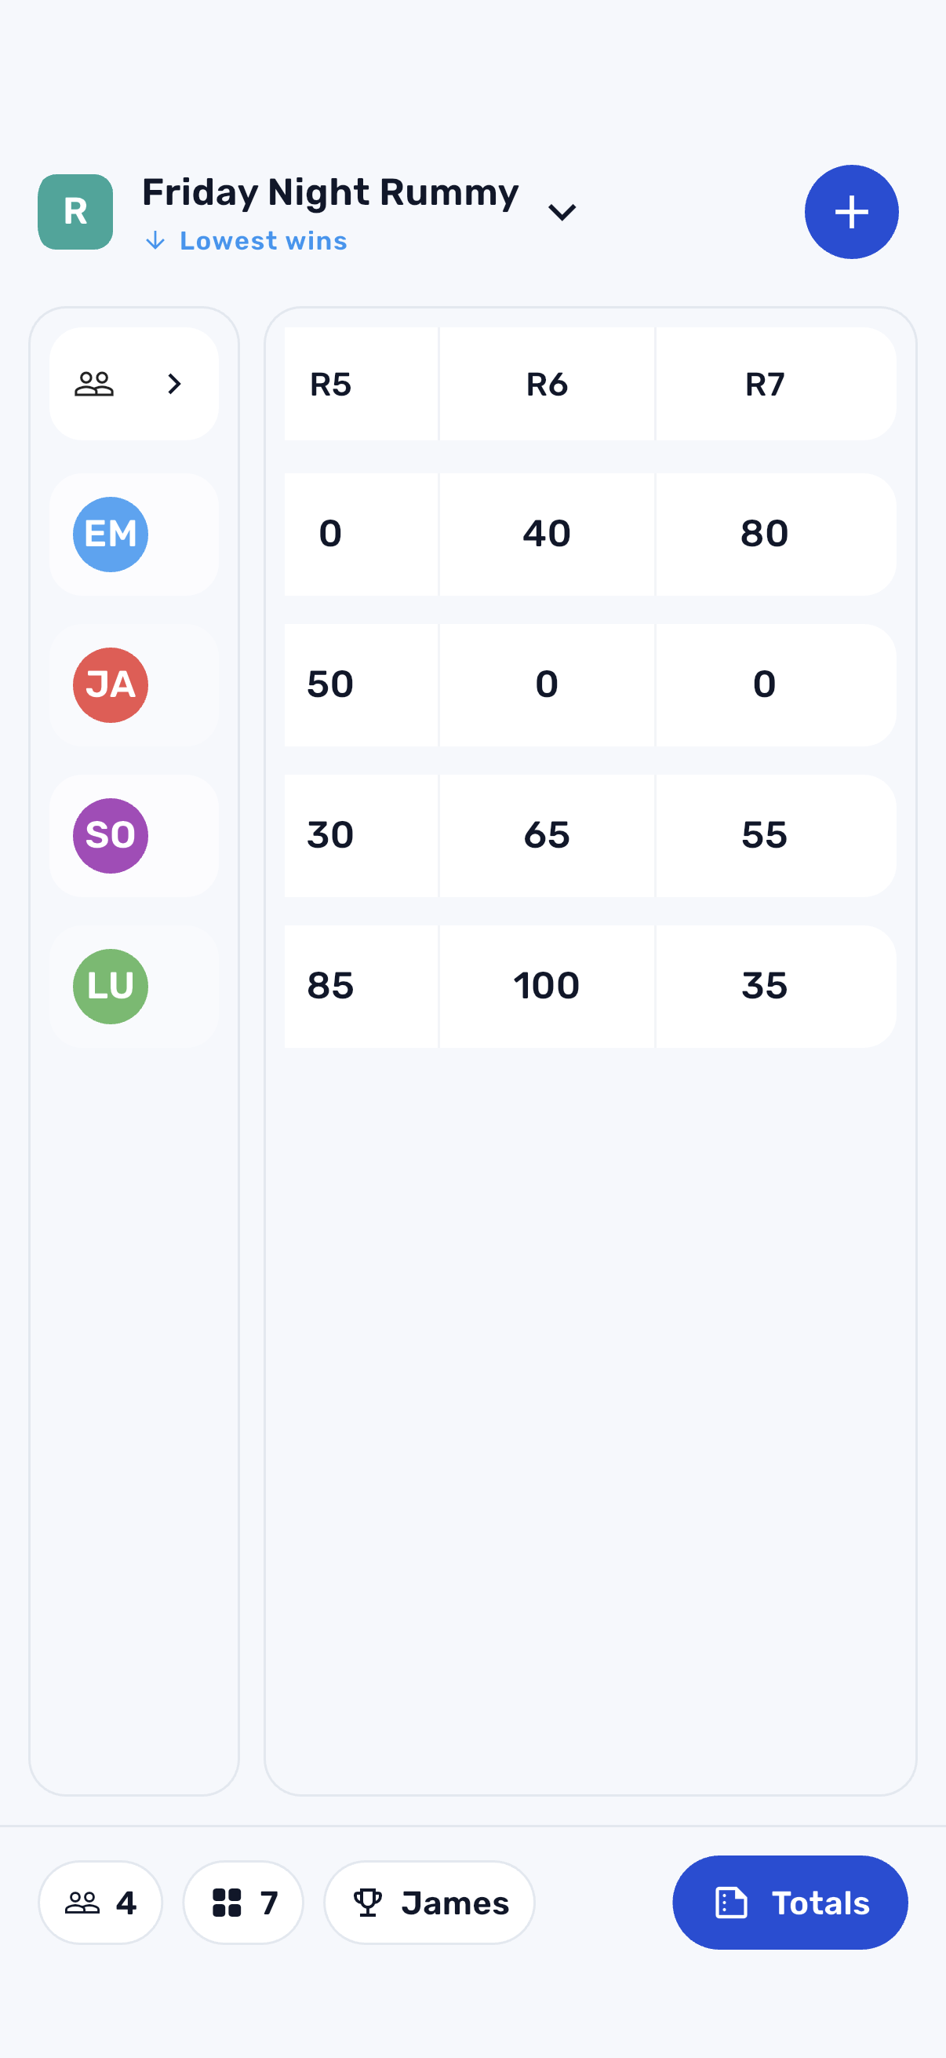Click the James winner chip at the bottom

pos(429,1903)
